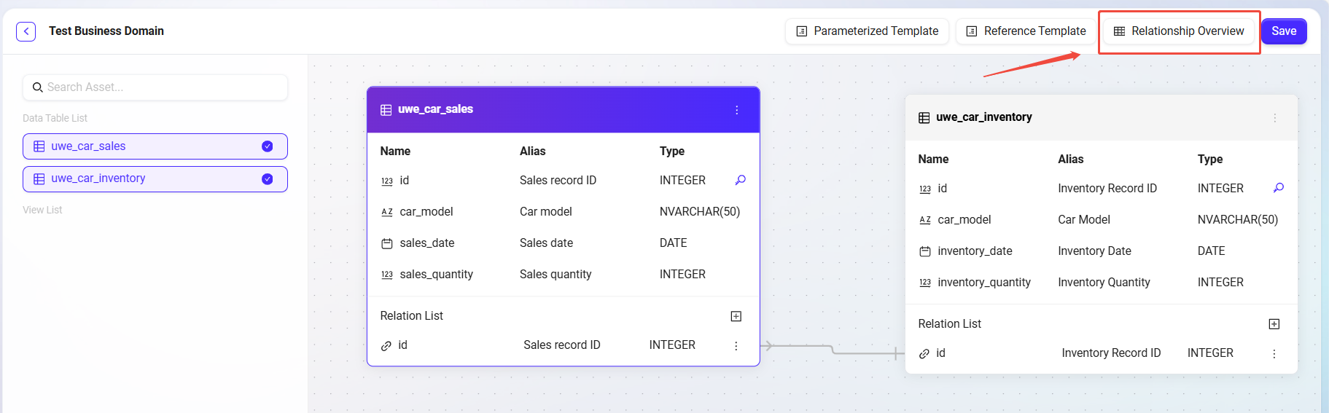Click the link icon of Inventory Record ID relation
Viewport: 1329px width, 413px height.
click(924, 354)
